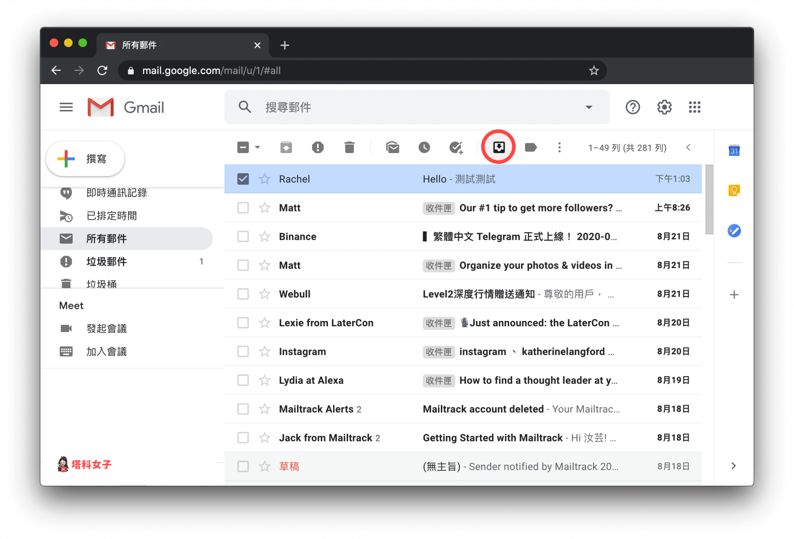
Task: Click the Meet section heading
Action: pos(71,305)
